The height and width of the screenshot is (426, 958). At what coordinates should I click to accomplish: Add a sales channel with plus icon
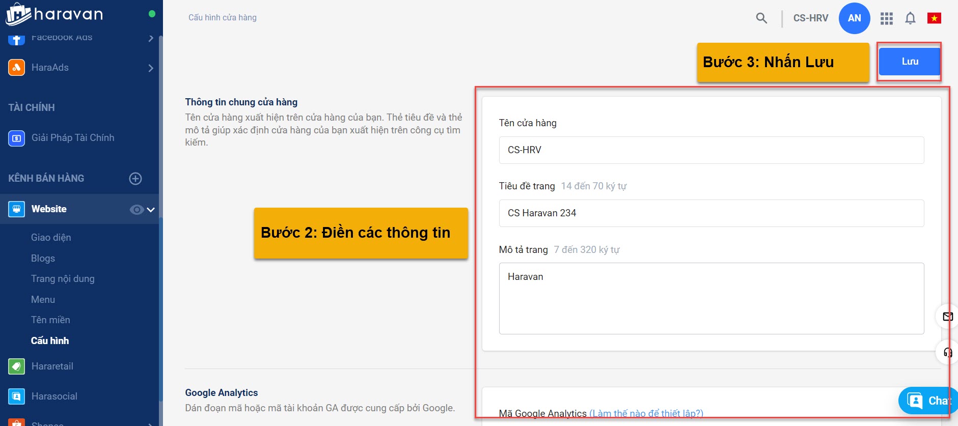(135, 178)
